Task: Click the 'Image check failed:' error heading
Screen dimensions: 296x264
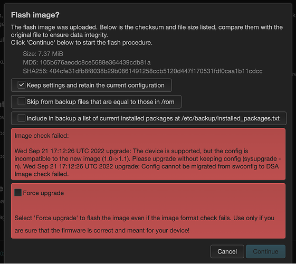Action: 42,136
